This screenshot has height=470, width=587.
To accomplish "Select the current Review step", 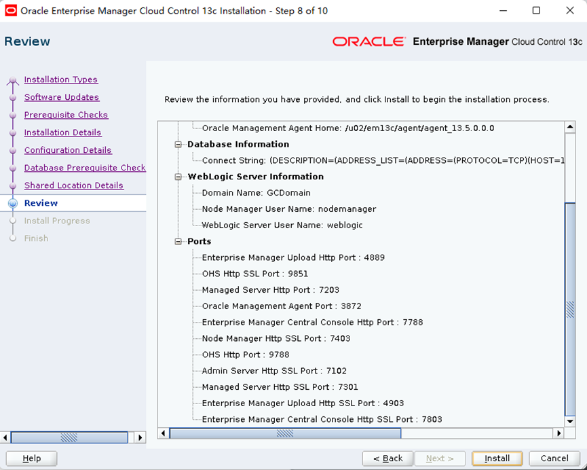I will click(x=41, y=203).
